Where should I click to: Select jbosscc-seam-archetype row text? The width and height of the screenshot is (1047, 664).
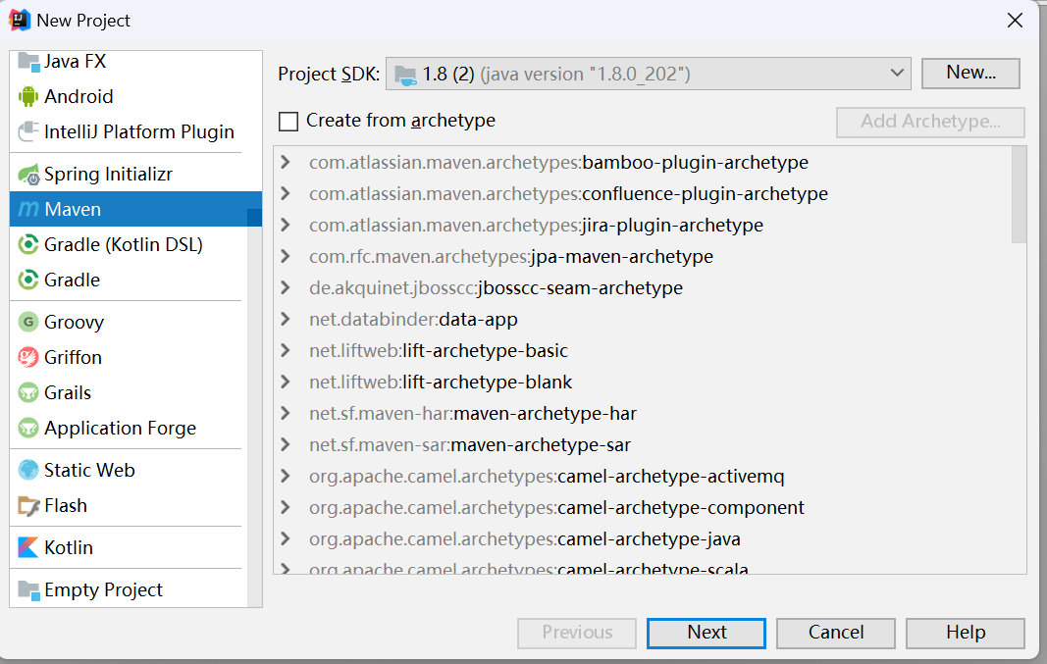tap(497, 287)
